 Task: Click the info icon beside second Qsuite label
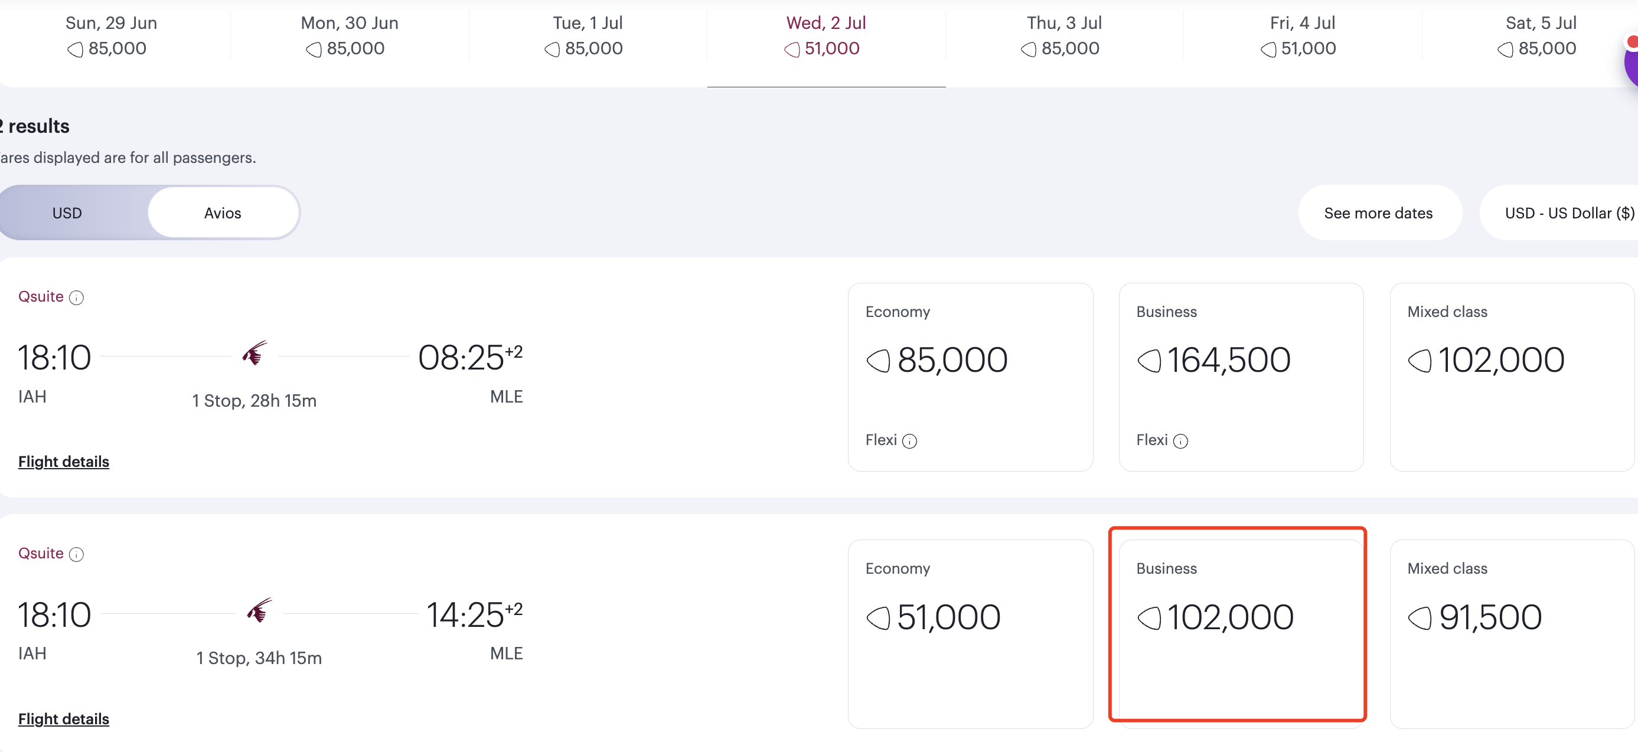tap(76, 554)
